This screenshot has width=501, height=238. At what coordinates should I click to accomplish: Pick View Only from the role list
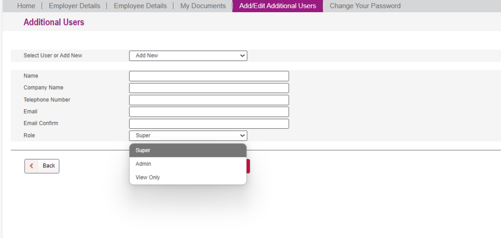[188, 178]
